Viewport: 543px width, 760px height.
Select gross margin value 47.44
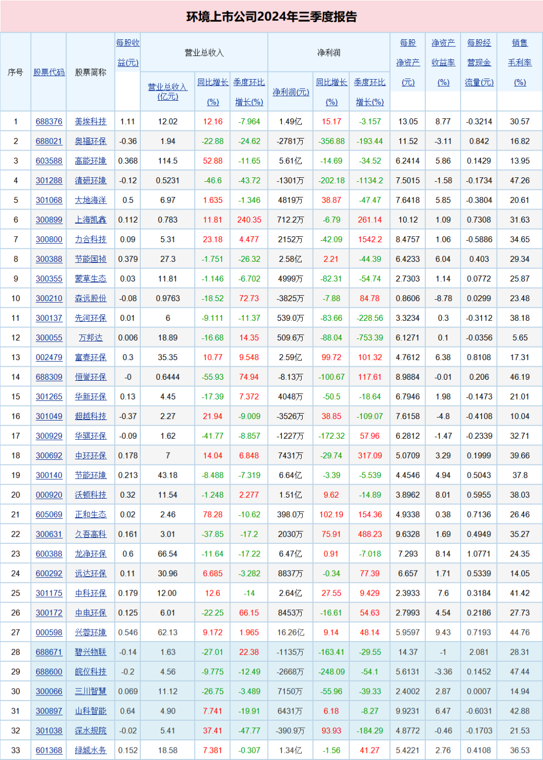(520, 671)
